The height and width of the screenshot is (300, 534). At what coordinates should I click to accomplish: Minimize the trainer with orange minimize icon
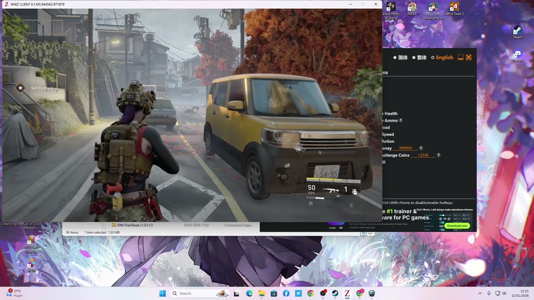pyautogui.click(x=461, y=57)
